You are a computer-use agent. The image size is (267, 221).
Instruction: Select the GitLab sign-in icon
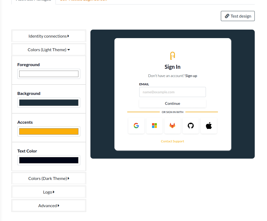tap(173, 126)
